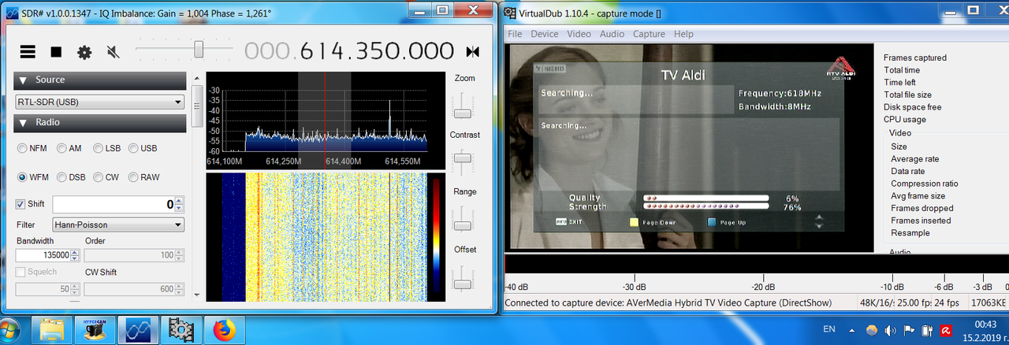Adjust the Contrast slider in SDR#
The height and width of the screenshot is (345, 1009).
[x=464, y=160]
